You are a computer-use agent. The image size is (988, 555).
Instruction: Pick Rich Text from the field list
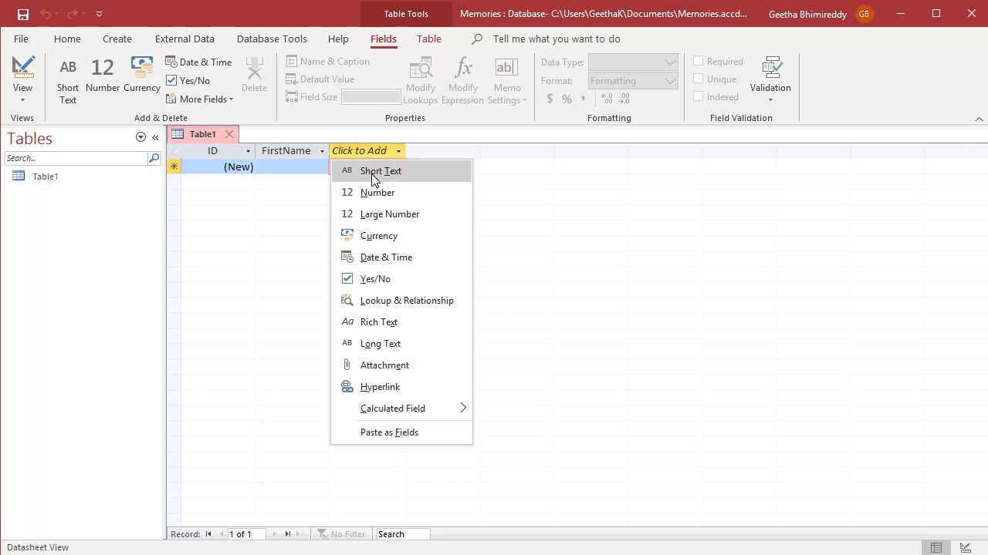(401, 322)
